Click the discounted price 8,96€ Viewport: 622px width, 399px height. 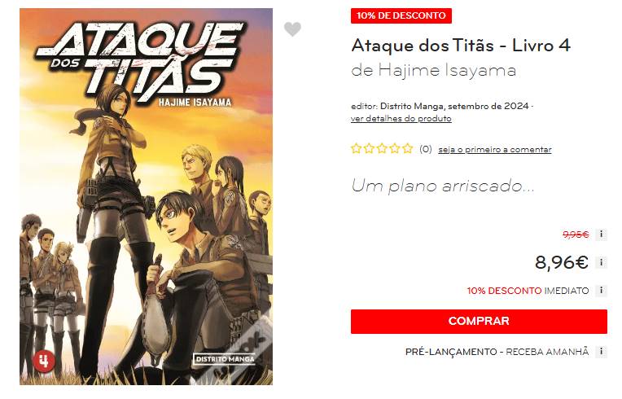click(561, 262)
